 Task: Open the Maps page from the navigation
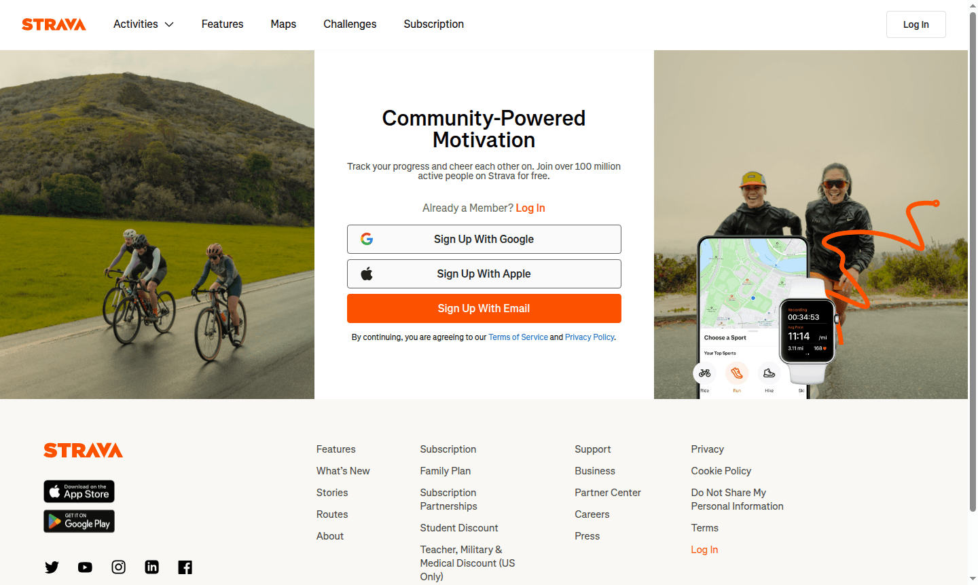coord(283,24)
